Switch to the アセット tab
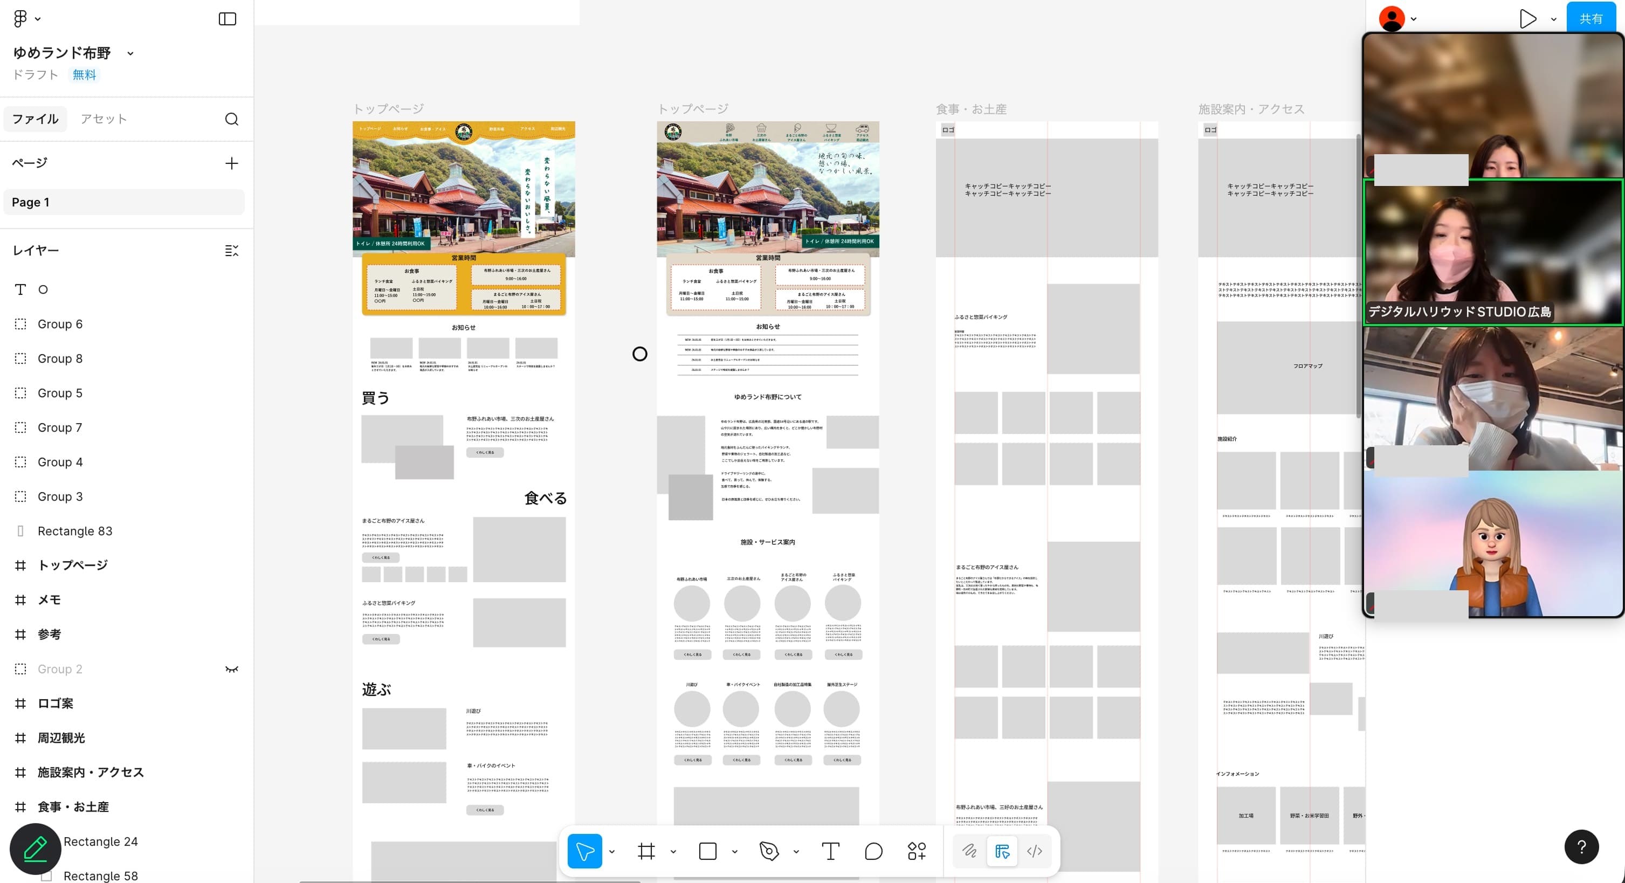Viewport: 1625px width, 883px height. [x=104, y=119]
